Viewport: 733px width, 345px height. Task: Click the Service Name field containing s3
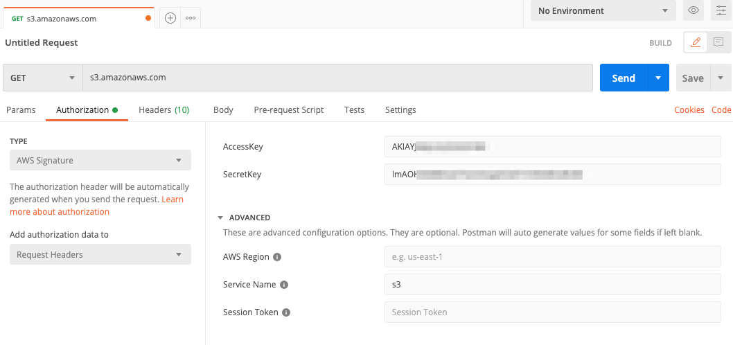(x=553, y=284)
